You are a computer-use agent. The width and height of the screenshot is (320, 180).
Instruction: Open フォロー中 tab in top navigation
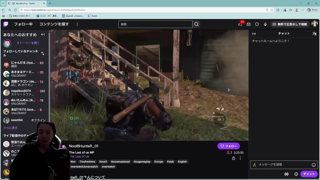23,24
